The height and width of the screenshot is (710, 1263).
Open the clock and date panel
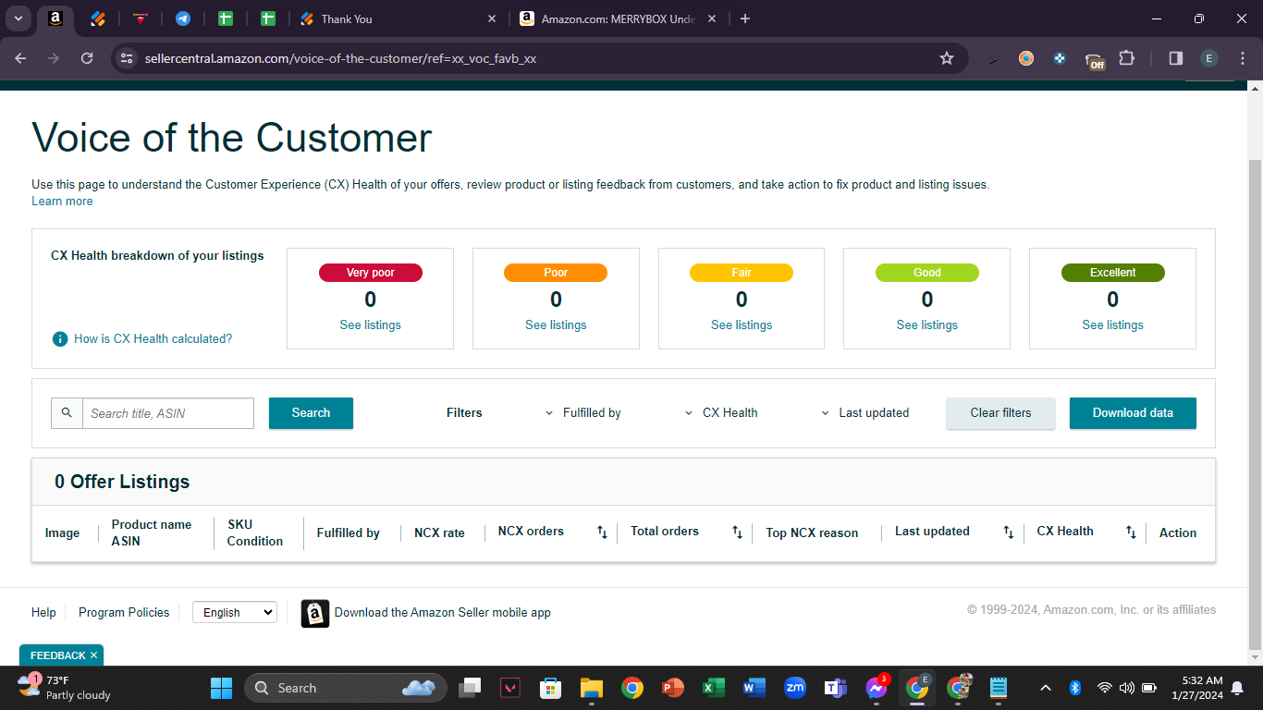(x=1197, y=688)
